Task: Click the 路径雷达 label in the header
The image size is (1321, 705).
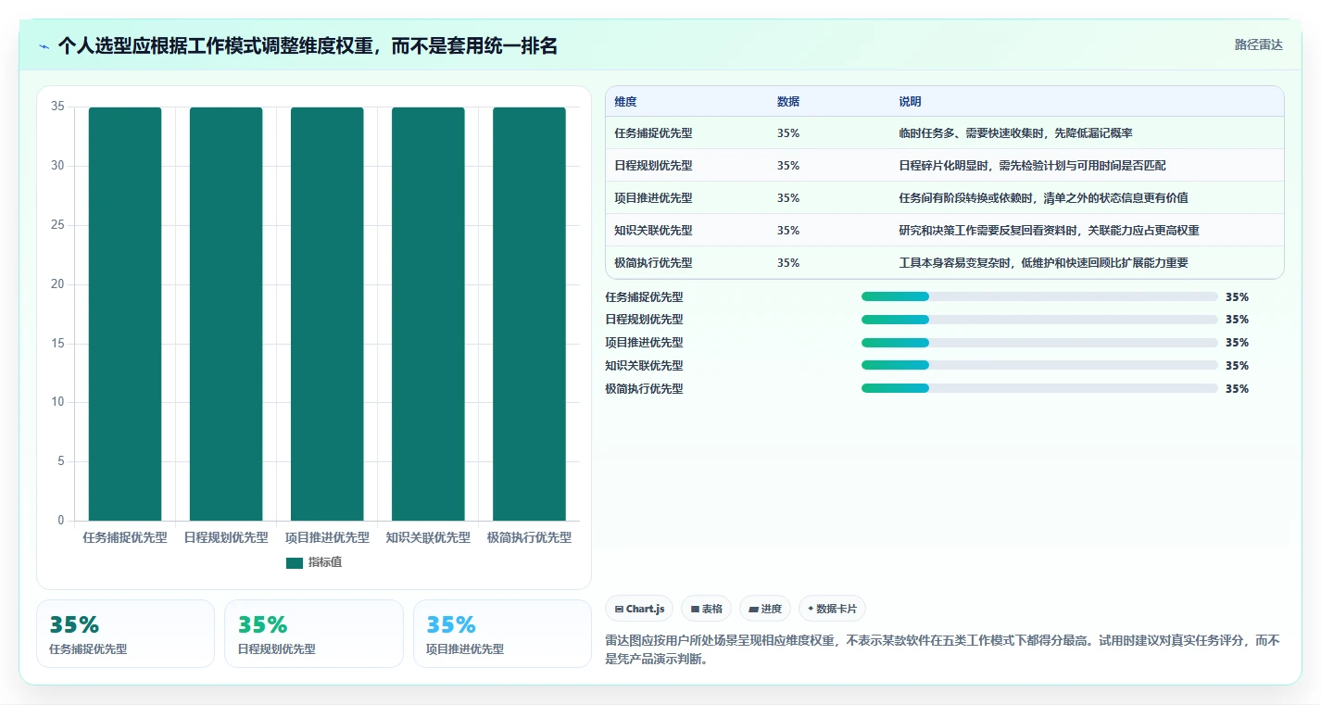Action: [x=1259, y=44]
